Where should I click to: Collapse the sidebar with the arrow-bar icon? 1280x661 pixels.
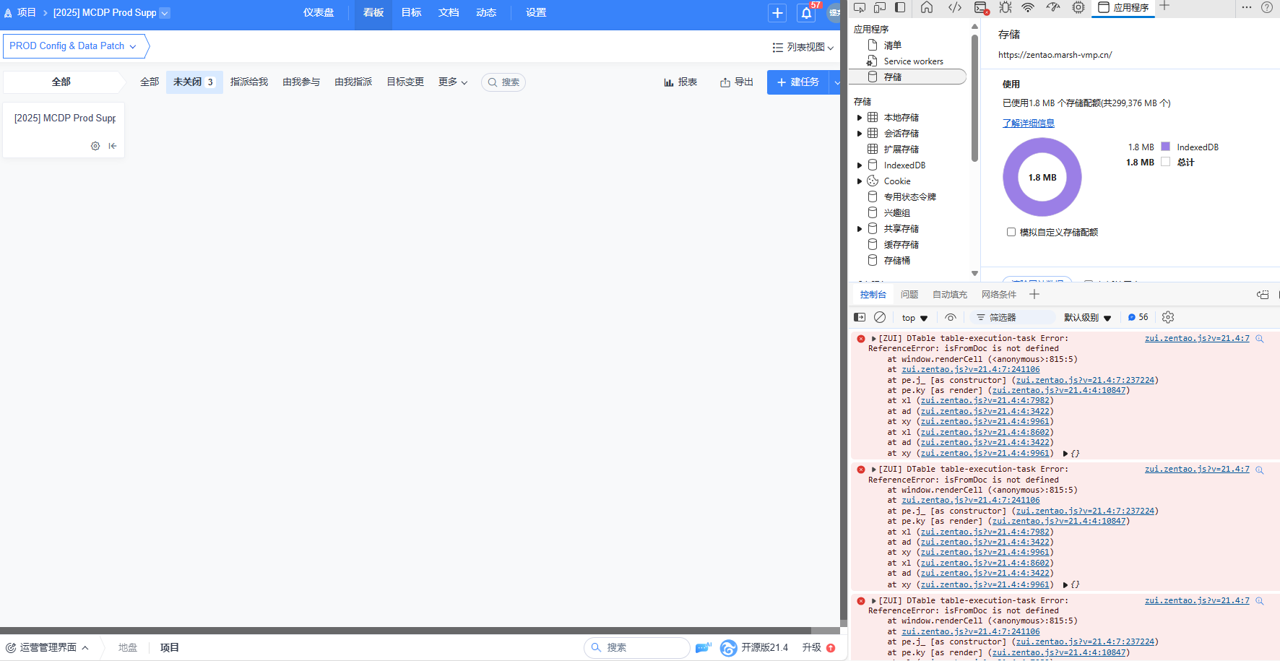pos(113,146)
